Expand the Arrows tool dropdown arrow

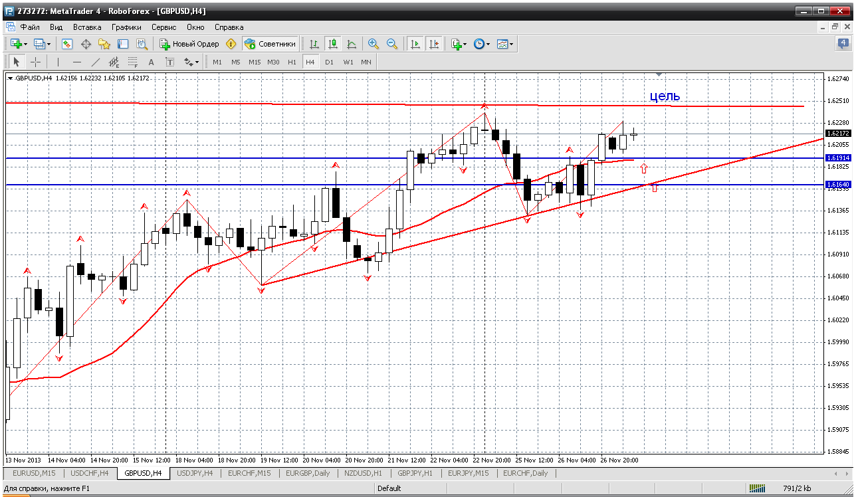pyautogui.click(x=197, y=62)
